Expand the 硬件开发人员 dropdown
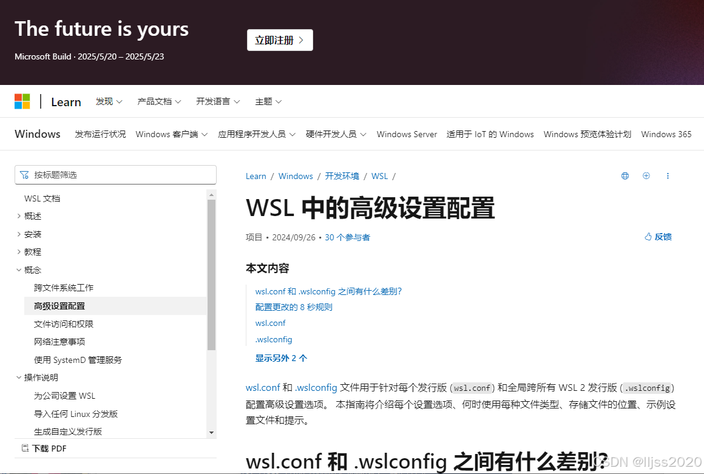Viewport: 704px width, 474px height. point(336,134)
